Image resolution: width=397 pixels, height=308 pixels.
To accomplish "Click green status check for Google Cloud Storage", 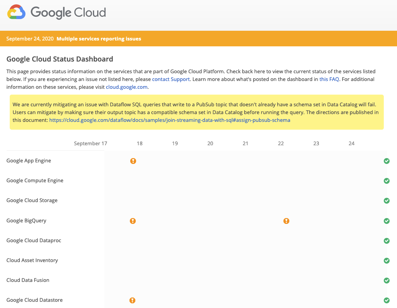I will coord(387,201).
